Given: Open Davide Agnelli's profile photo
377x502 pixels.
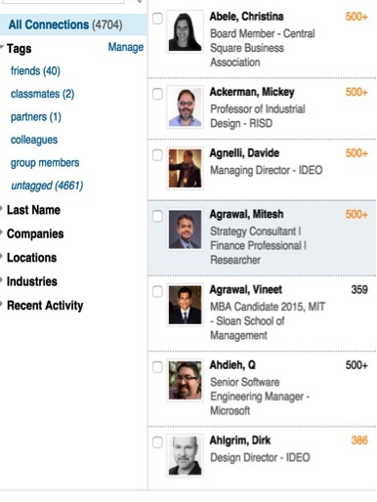Looking at the screenshot, I should click(185, 168).
